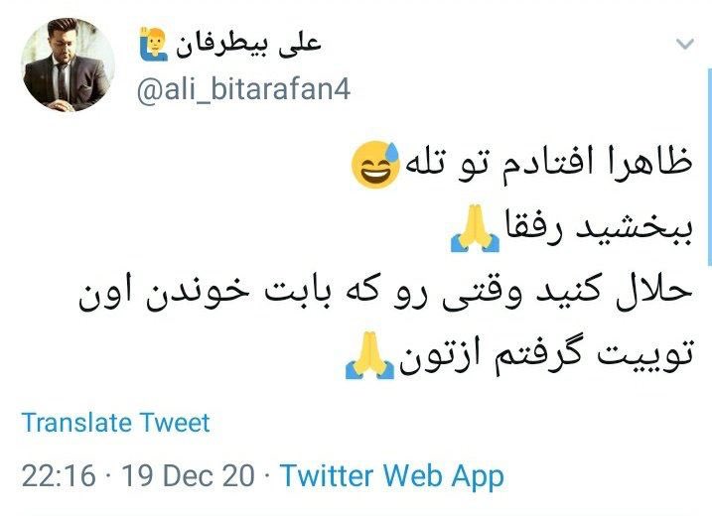Click the 19 Dec 20 date
Image resolution: width=712 pixels, height=516 pixels.
tap(188, 475)
